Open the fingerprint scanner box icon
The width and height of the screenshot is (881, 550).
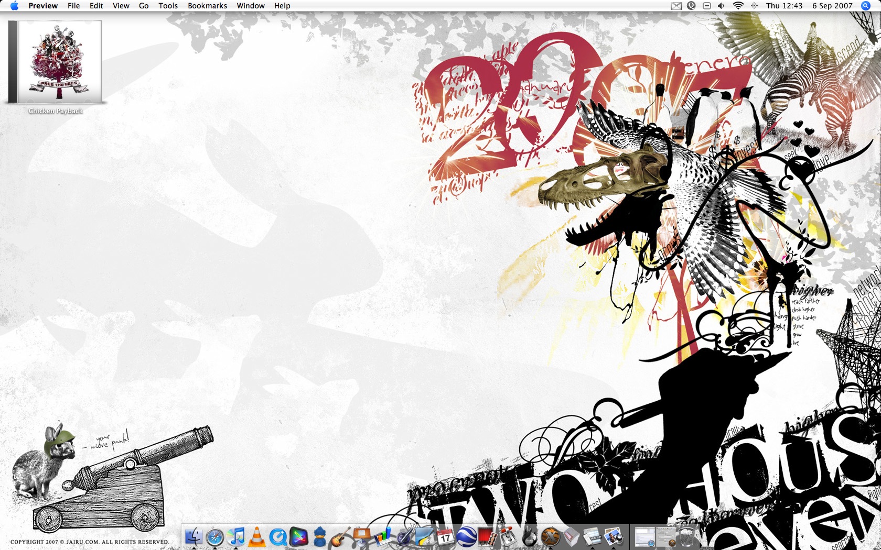click(x=572, y=537)
